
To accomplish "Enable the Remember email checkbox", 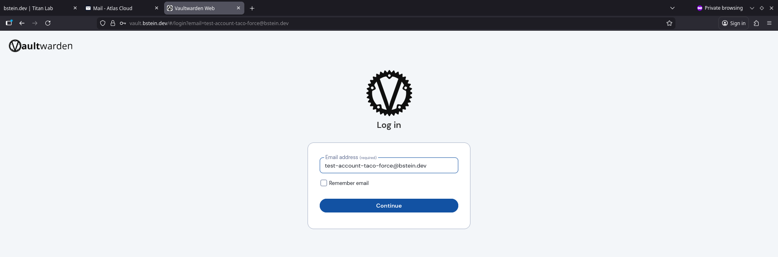I will coord(324,183).
